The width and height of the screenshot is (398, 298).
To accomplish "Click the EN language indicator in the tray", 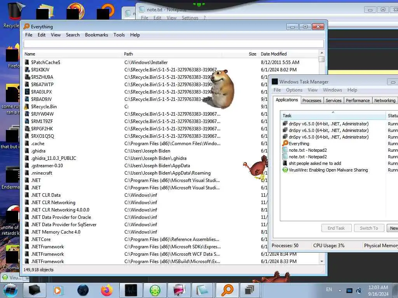I will click(329, 289).
